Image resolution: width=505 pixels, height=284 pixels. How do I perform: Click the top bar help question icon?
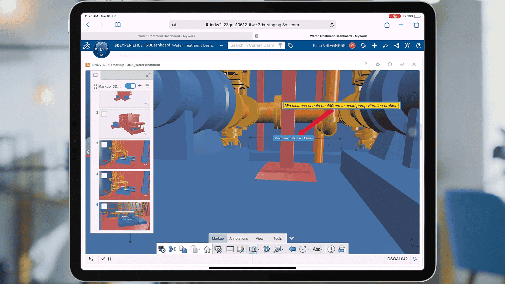pyautogui.click(x=419, y=45)
